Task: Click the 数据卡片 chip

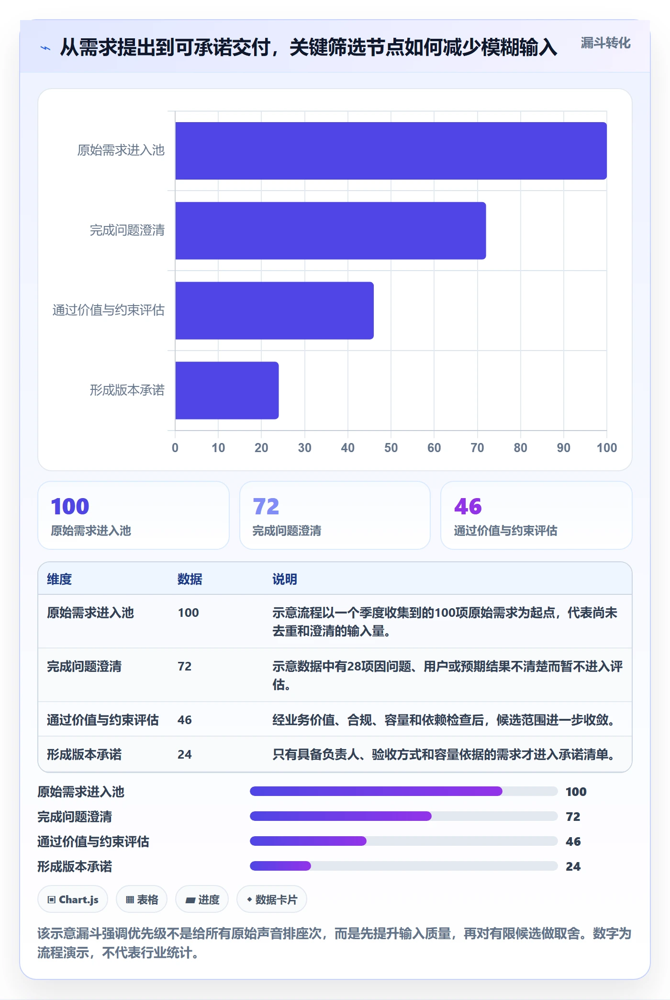Action: pos(272,899)
